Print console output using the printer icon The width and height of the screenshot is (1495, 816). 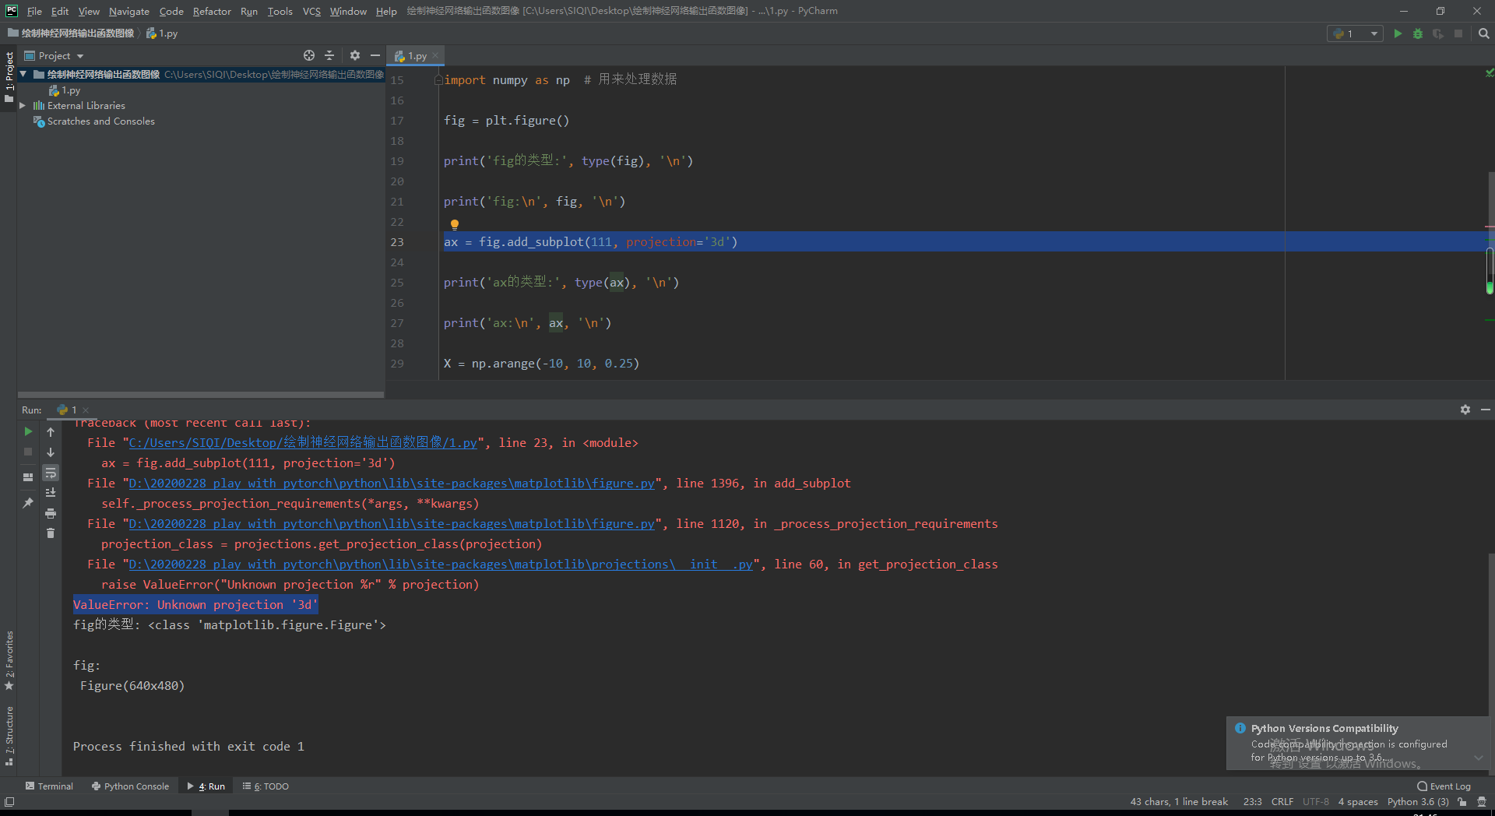coord(51,513)
